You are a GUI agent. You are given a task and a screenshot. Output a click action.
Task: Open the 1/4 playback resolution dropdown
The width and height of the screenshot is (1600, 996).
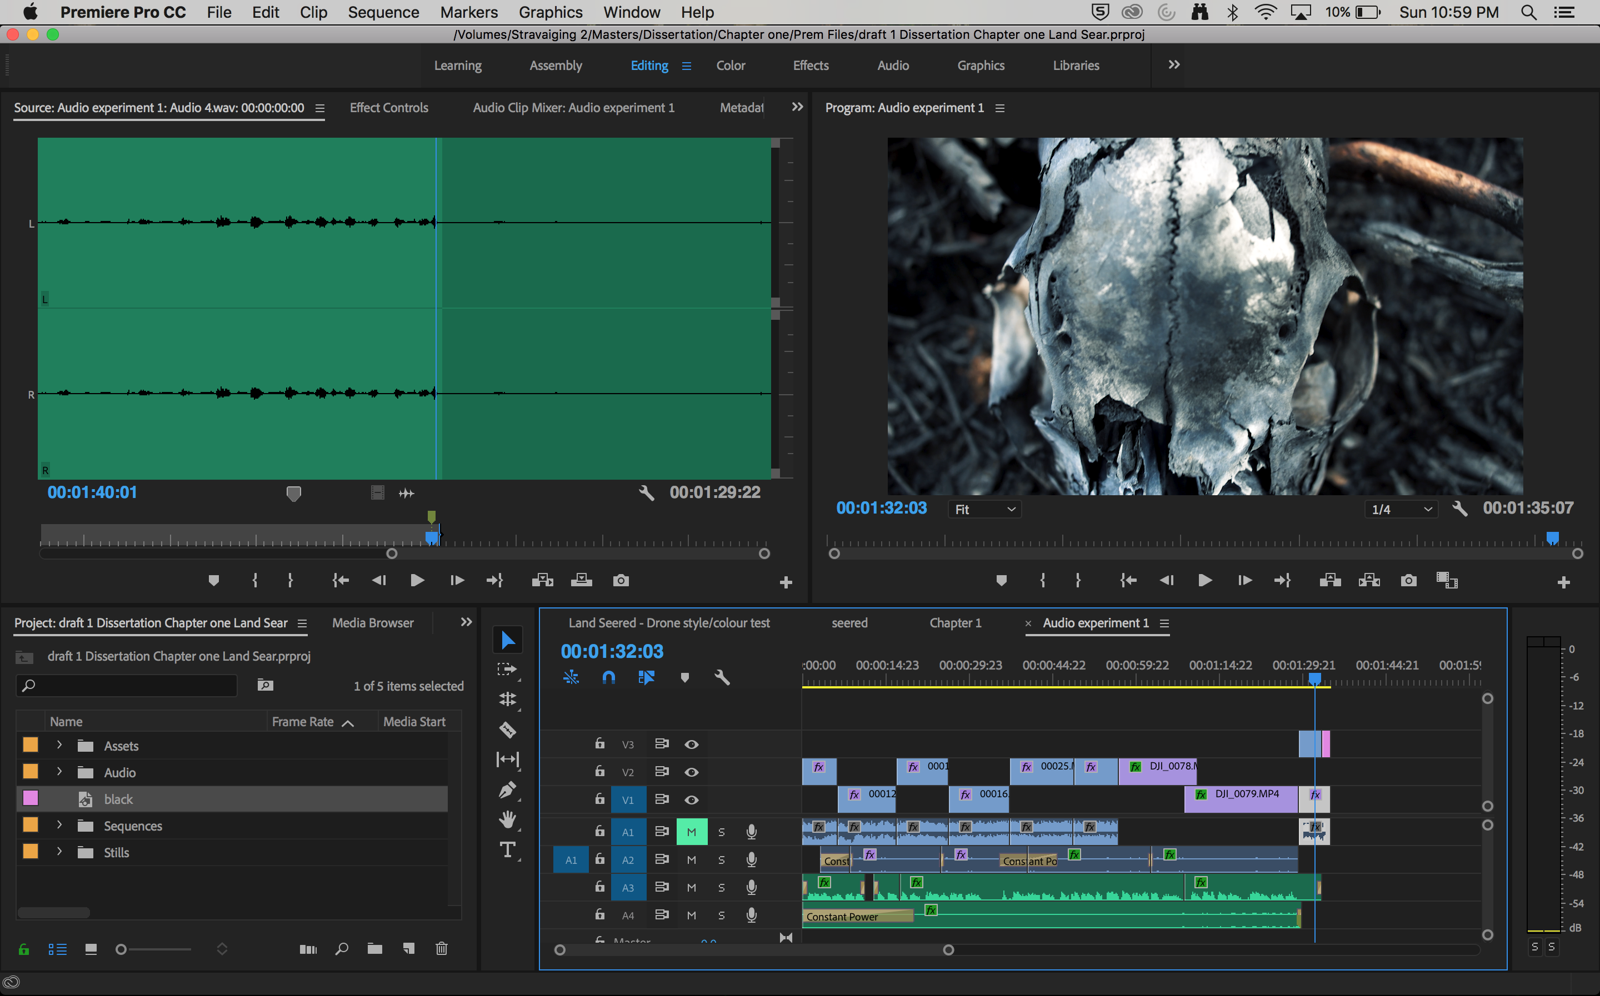coord(1401,509)
